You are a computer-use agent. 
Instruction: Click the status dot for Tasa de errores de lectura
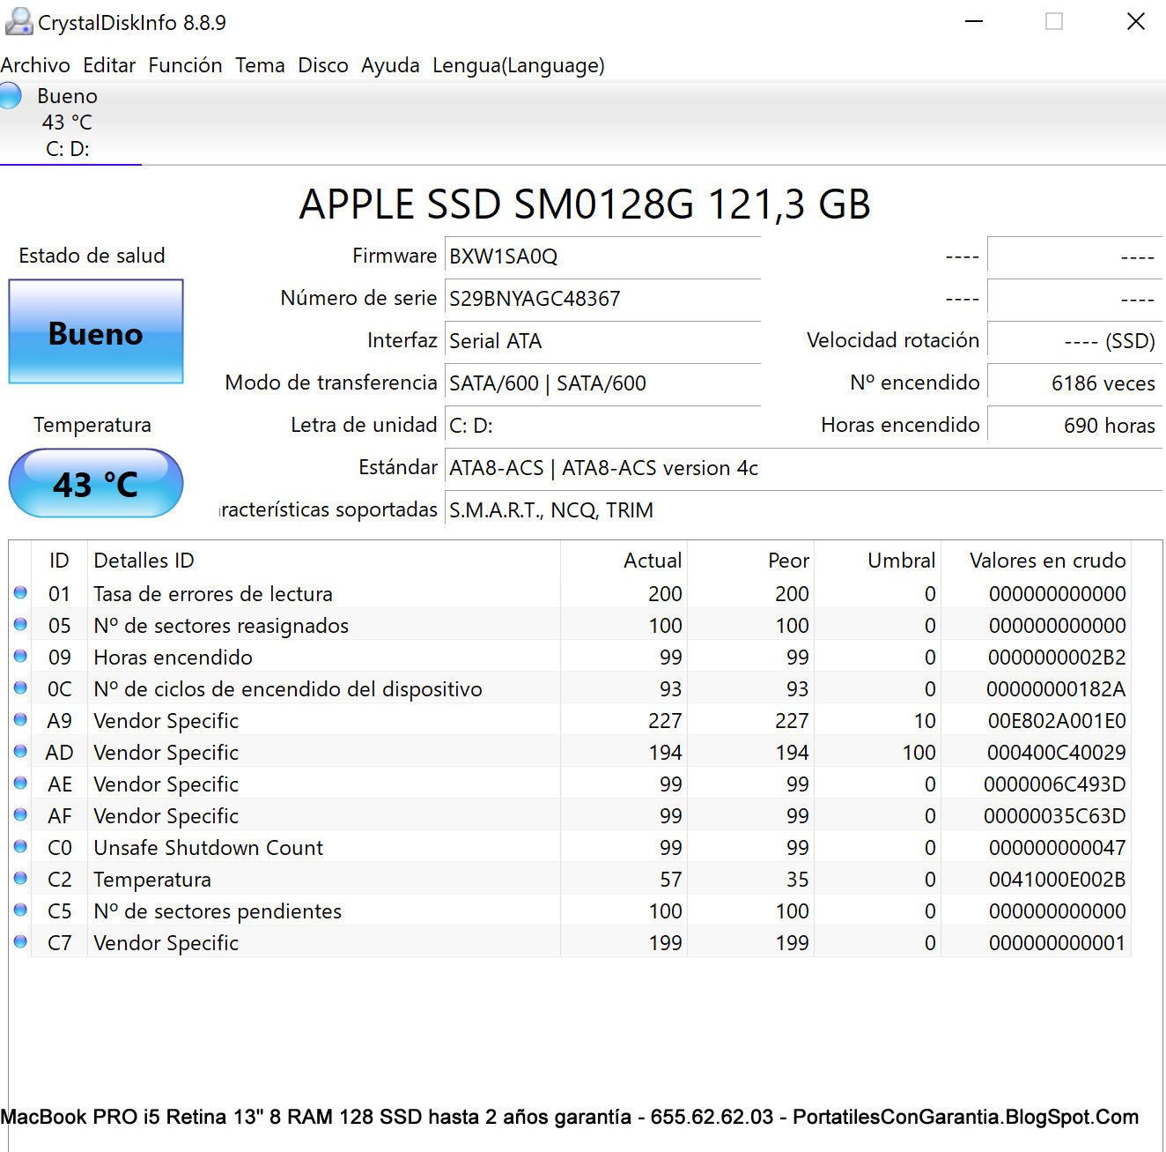(20, 592)
